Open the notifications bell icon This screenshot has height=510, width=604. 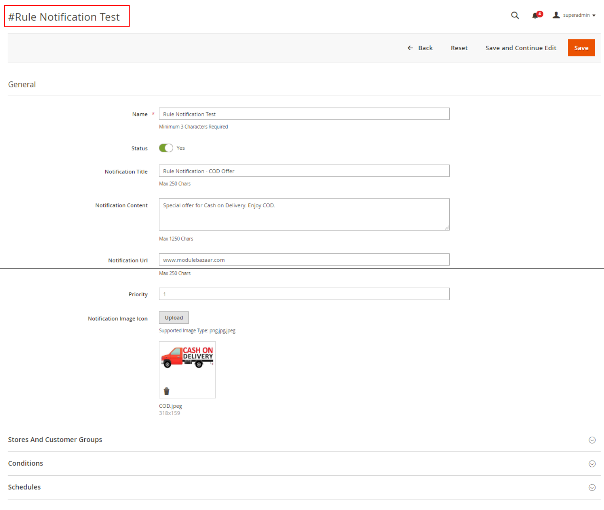click(536, 16)
